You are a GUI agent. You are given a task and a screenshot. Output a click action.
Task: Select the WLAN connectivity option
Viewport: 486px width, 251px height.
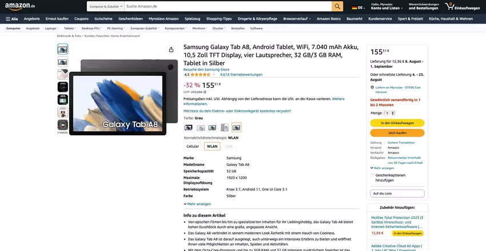pos(212,147)
